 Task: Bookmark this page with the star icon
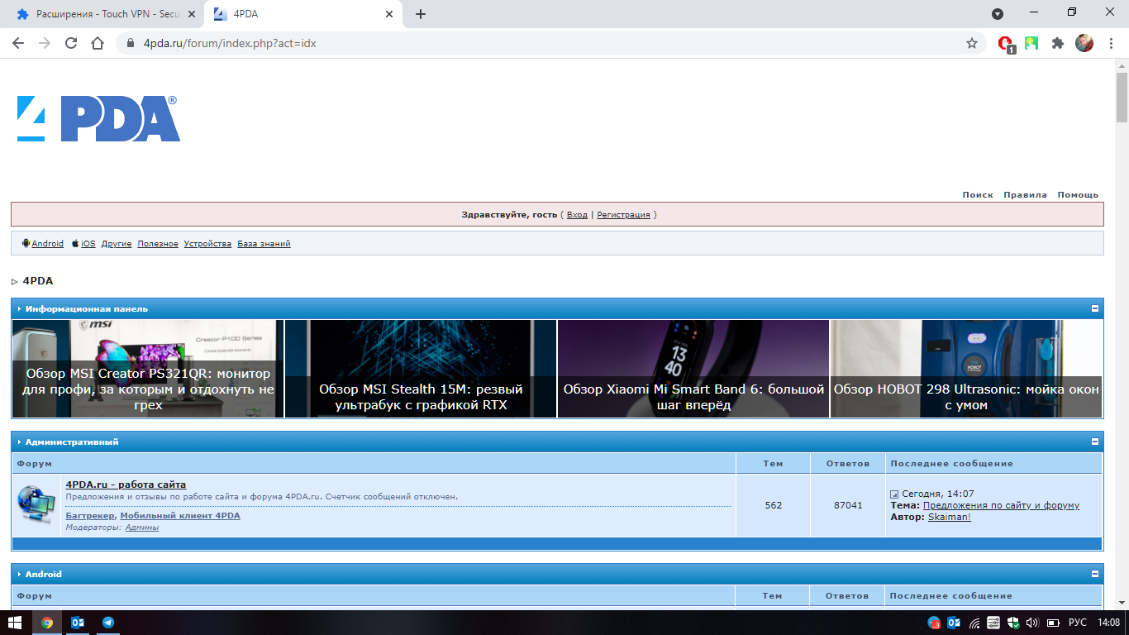pos(972,43)
